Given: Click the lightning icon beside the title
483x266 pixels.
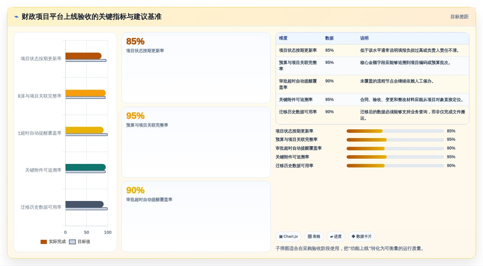Looking at the screenshot, I should tap(16, 17).
